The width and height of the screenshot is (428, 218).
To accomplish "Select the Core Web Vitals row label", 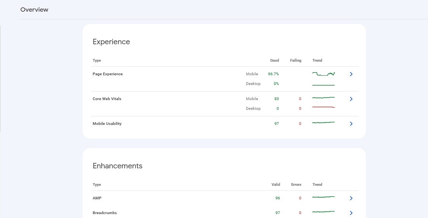I will [107, 99].
